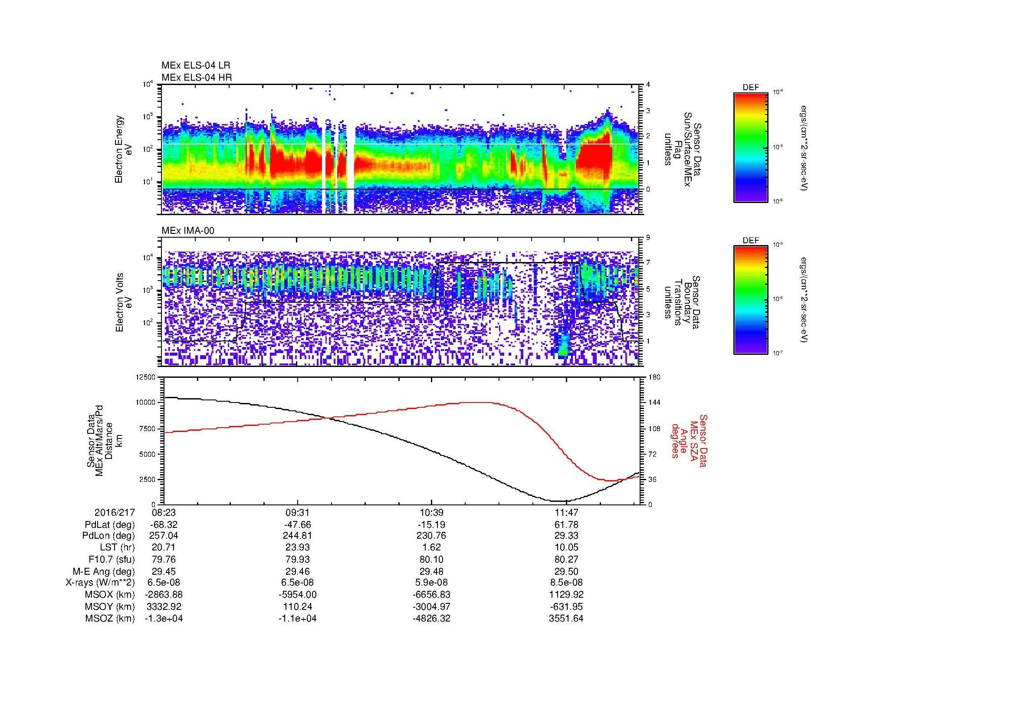Click F10.7 value 80.27
1015x717 pixels.
click(566, 559)
